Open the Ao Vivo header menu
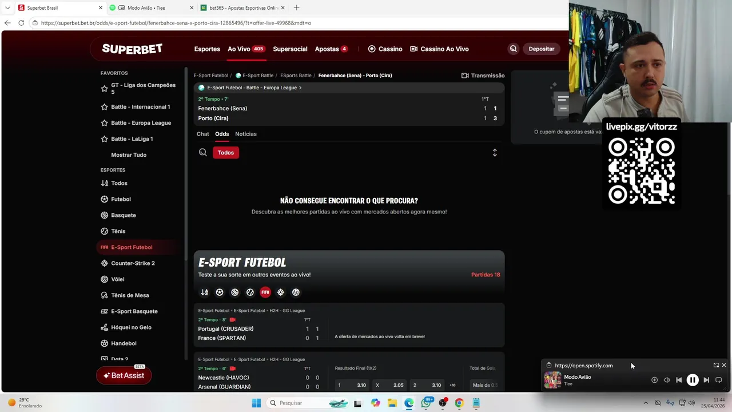This screenshot has height=412, width=732. point(246,49)
